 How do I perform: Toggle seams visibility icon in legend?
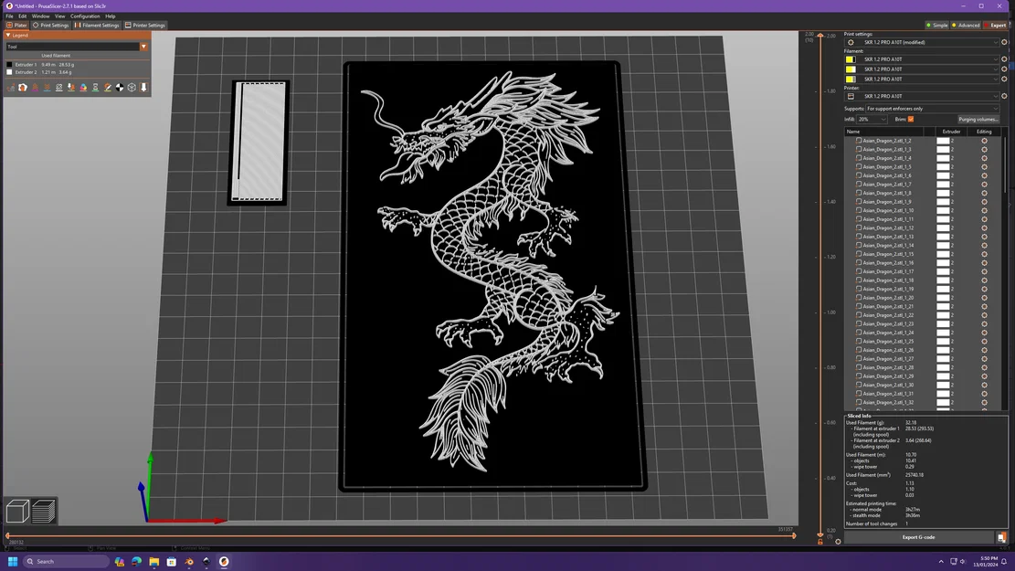58,88
